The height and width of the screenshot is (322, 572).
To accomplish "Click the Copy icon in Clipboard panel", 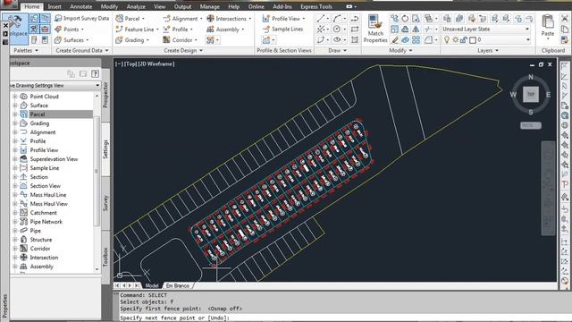I will pyautogui.click(x=564, y=29).
